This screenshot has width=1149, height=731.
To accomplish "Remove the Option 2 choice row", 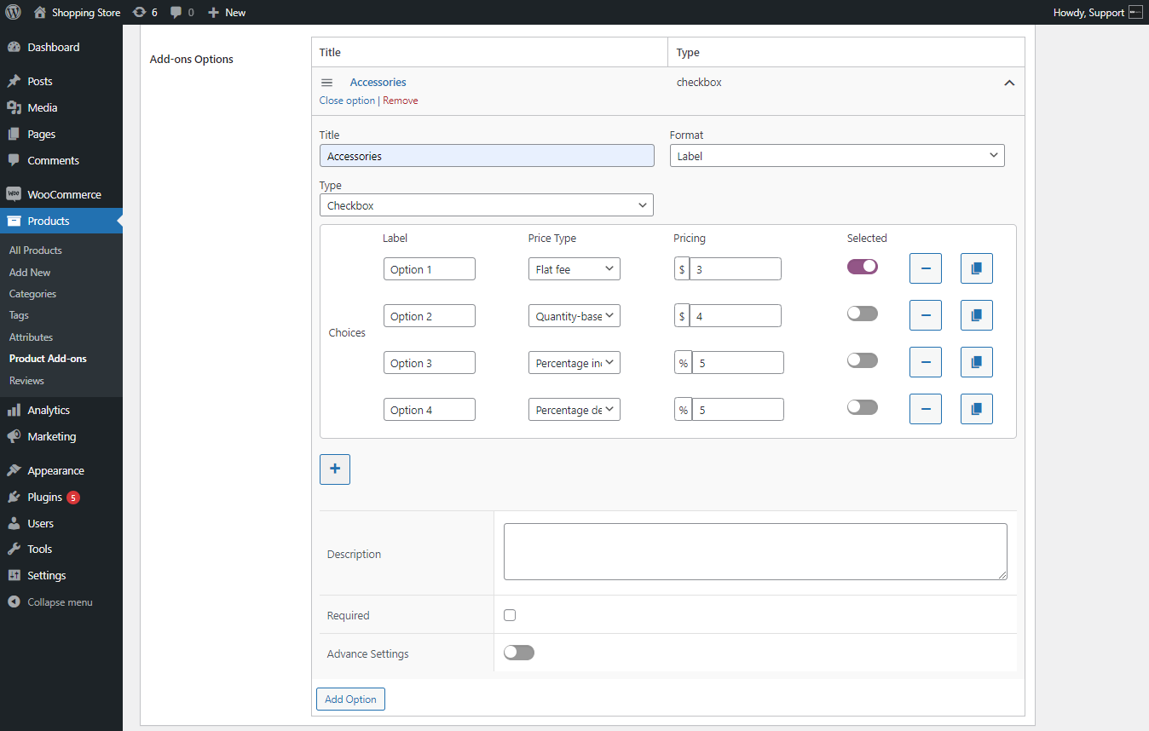I will (926, 315).
